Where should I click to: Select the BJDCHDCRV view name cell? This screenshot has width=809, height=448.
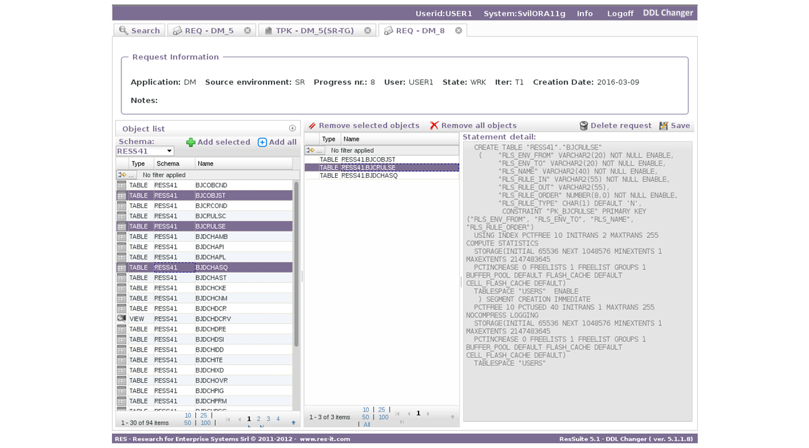pos(243,319)
